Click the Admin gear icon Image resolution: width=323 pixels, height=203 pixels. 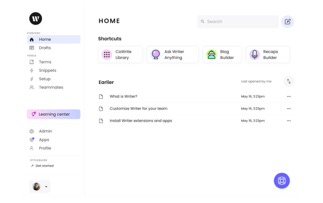pyautogui.click(x=32, y=131)
